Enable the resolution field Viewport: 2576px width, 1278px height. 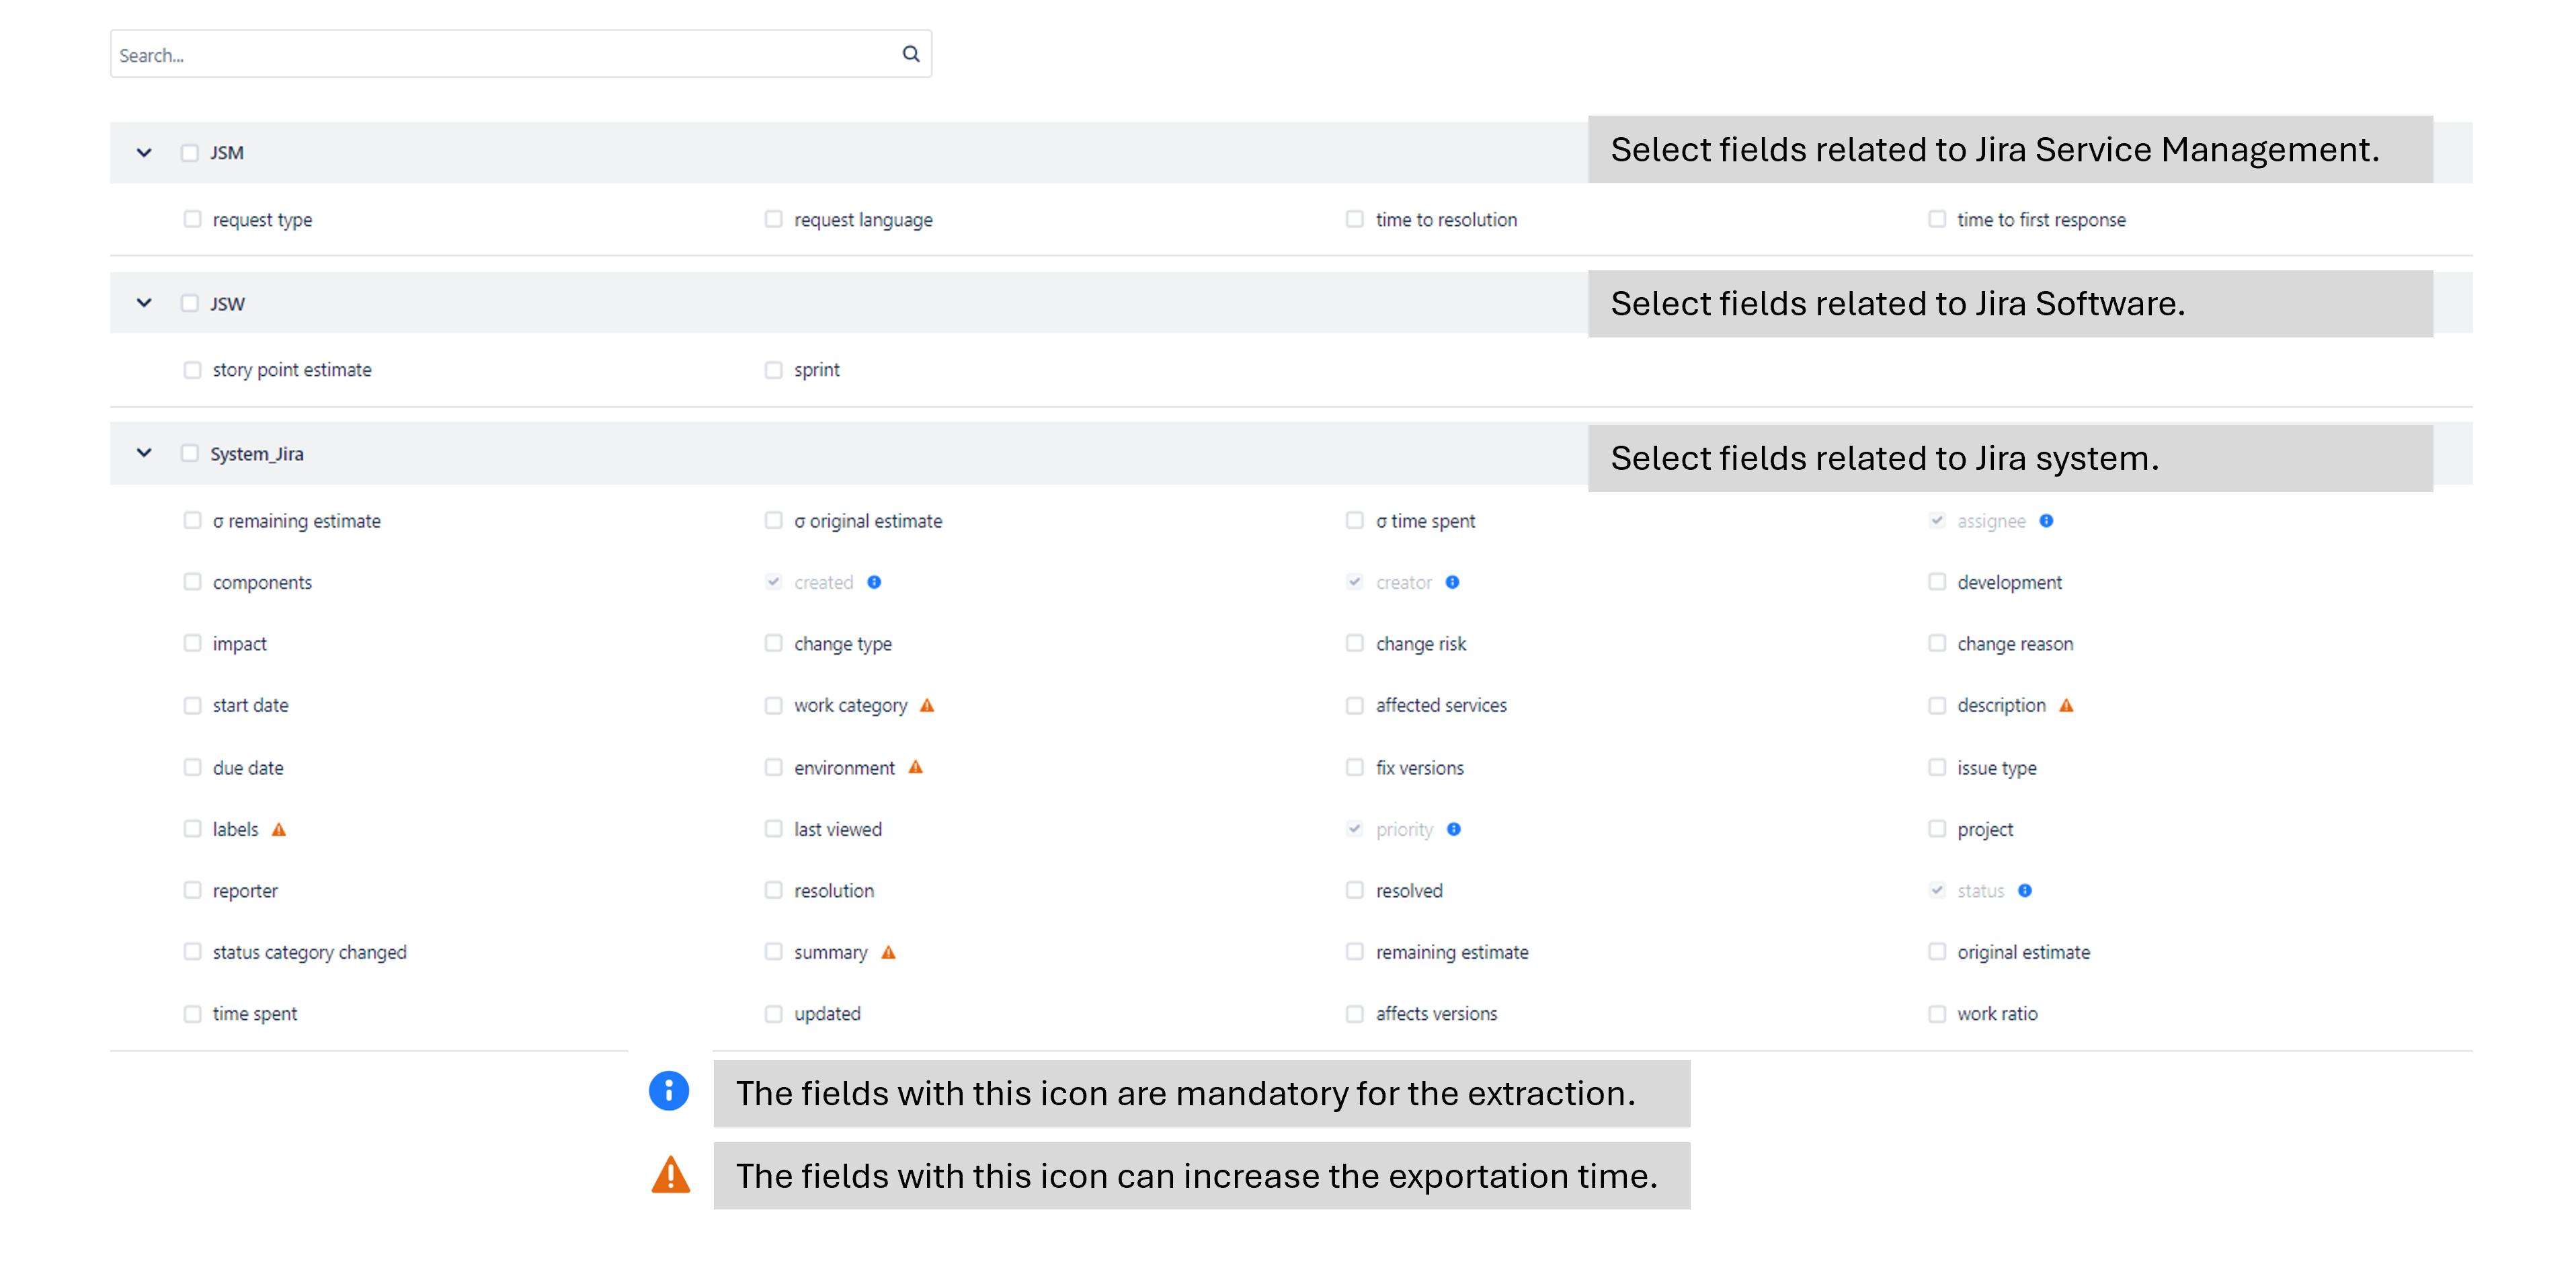(773, 890)
